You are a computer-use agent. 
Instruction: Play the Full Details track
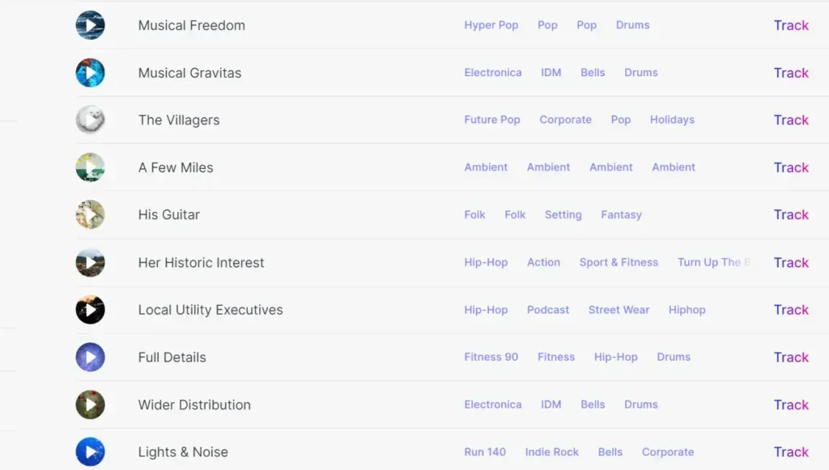coord(91,357)
